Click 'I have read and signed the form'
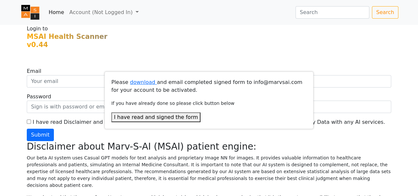Screen dimensions: 418x196 click(156, 117)
